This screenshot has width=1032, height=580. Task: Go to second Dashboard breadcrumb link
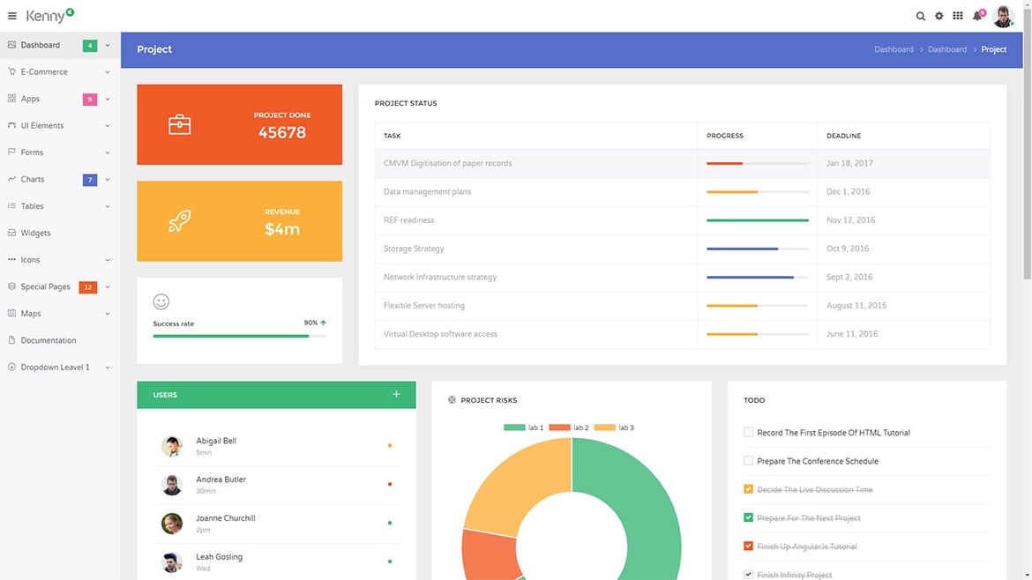click(947, 49)
